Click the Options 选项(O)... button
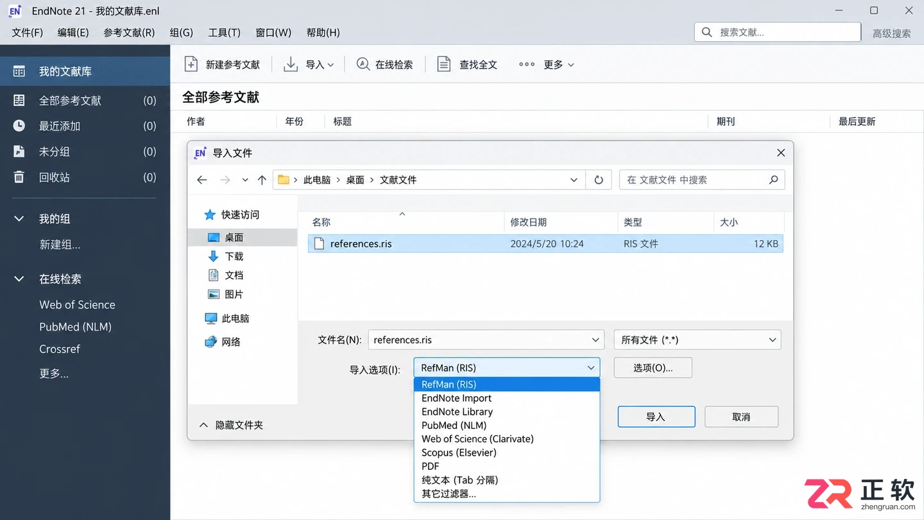 click(x=653, y=368)
